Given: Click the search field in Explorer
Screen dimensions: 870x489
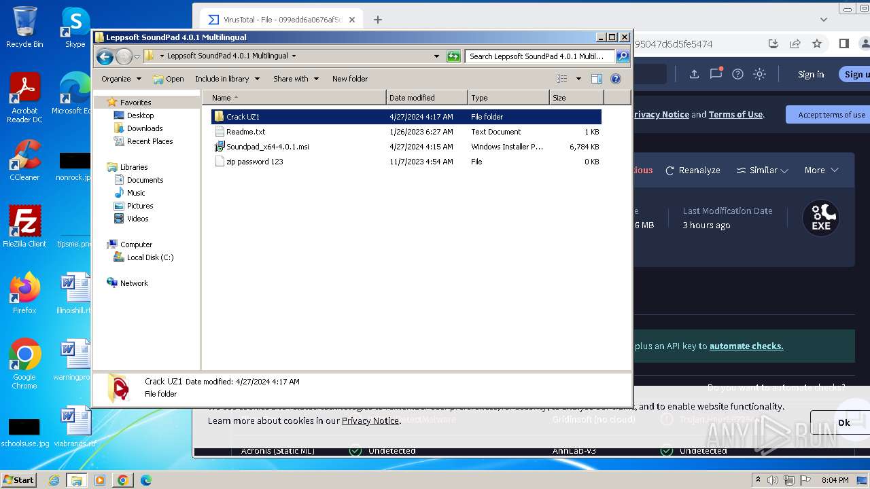Looking at the screenshot, I should click(x=540, y=56).
